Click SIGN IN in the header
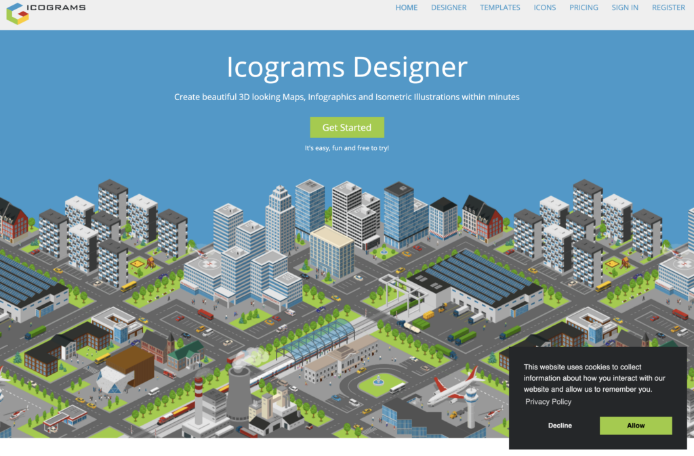694x456 pixels. click(625, 8)
